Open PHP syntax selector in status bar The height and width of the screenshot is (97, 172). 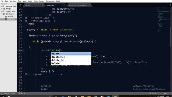coord(165,94)
